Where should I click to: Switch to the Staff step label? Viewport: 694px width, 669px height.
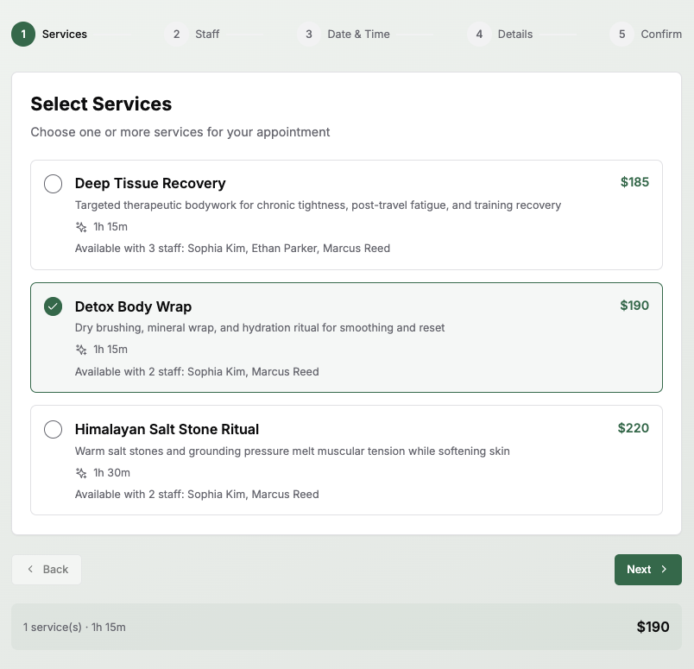tap(206, 34)
